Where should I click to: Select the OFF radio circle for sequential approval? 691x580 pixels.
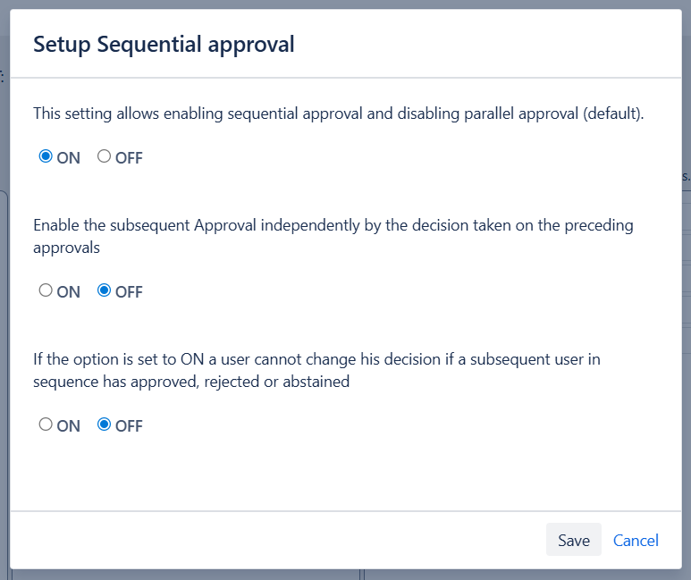pos(104,156)
